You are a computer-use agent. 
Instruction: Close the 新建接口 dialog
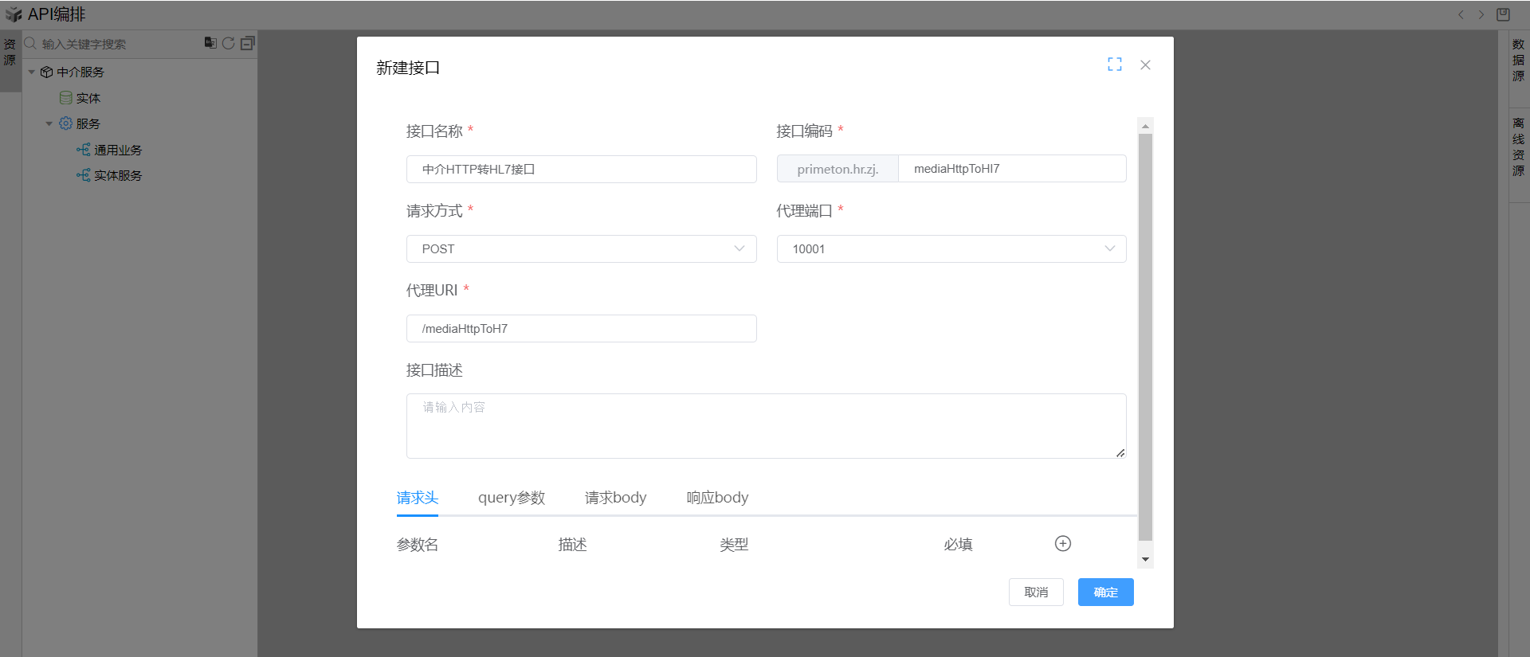(x=1145, y=65)
